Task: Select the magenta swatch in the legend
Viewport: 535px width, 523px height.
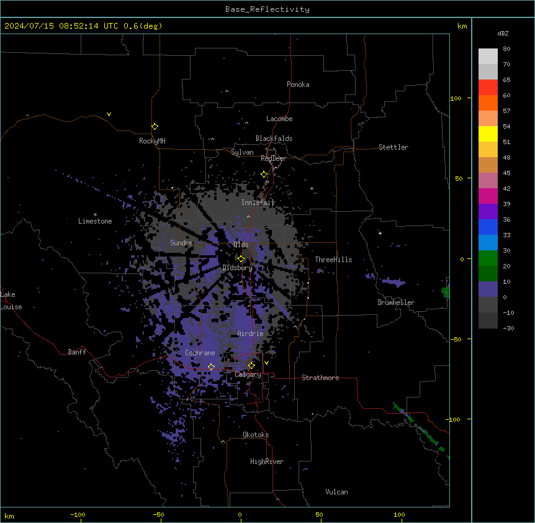Action: click(488, 196)
